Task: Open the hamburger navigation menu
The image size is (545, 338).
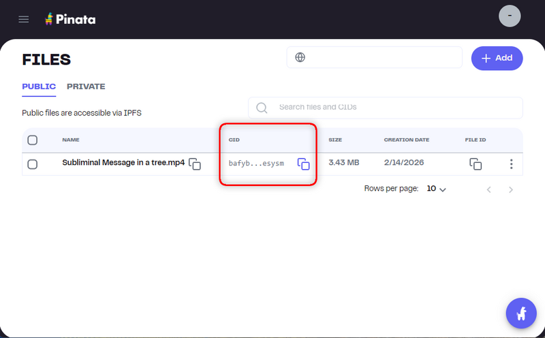Action: (24, 19)
